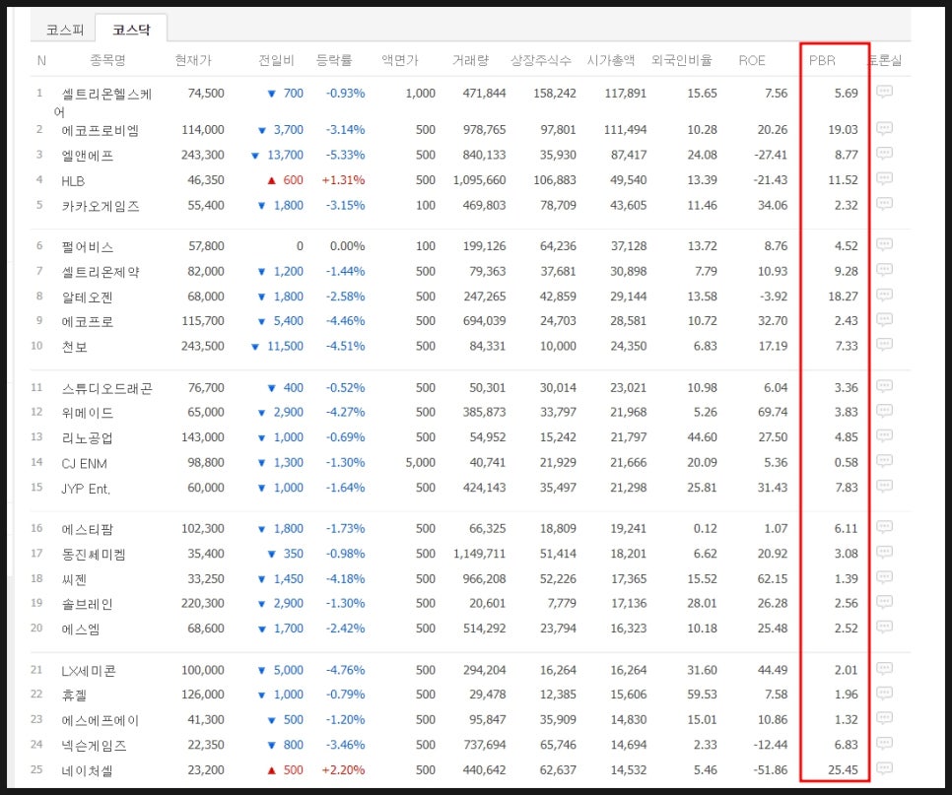
Task: Open discussion room icon for 에스티팜
Action: tap(884, 527)
